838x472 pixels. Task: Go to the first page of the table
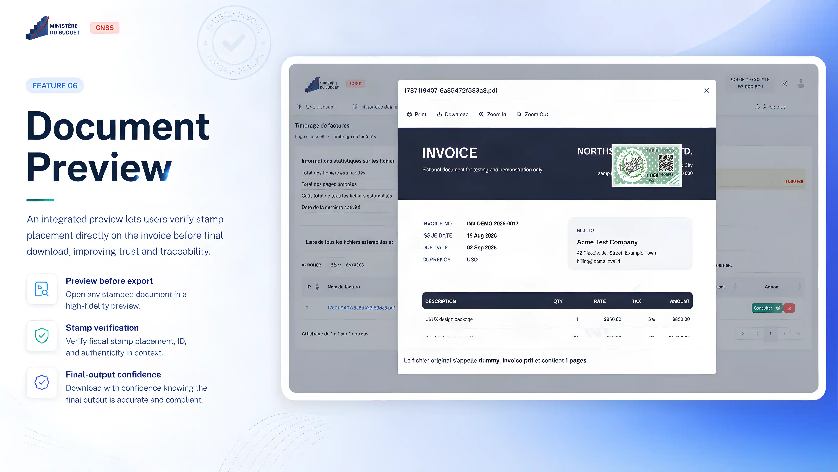(x=743, y=333)
